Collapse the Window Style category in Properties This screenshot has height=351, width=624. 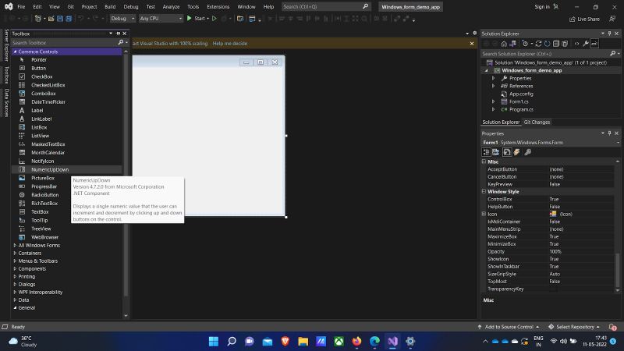tap(484, 191)
